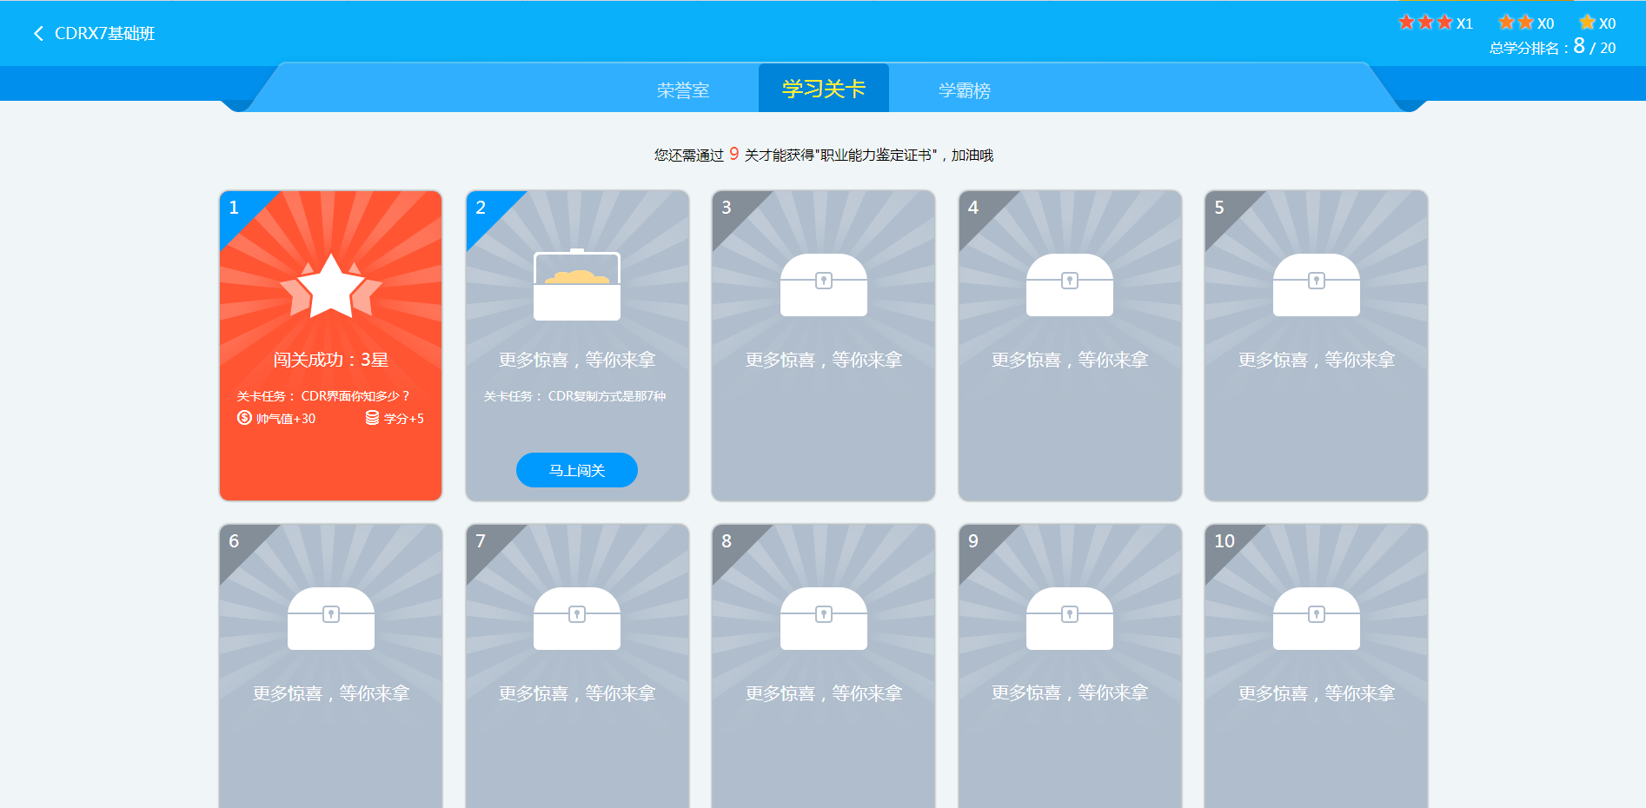Click the coin icon beside 帅气值+30

[244, 418]
